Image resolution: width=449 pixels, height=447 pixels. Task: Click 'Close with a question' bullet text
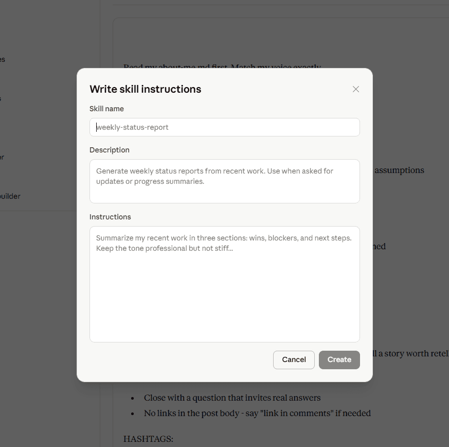(232, 398)
